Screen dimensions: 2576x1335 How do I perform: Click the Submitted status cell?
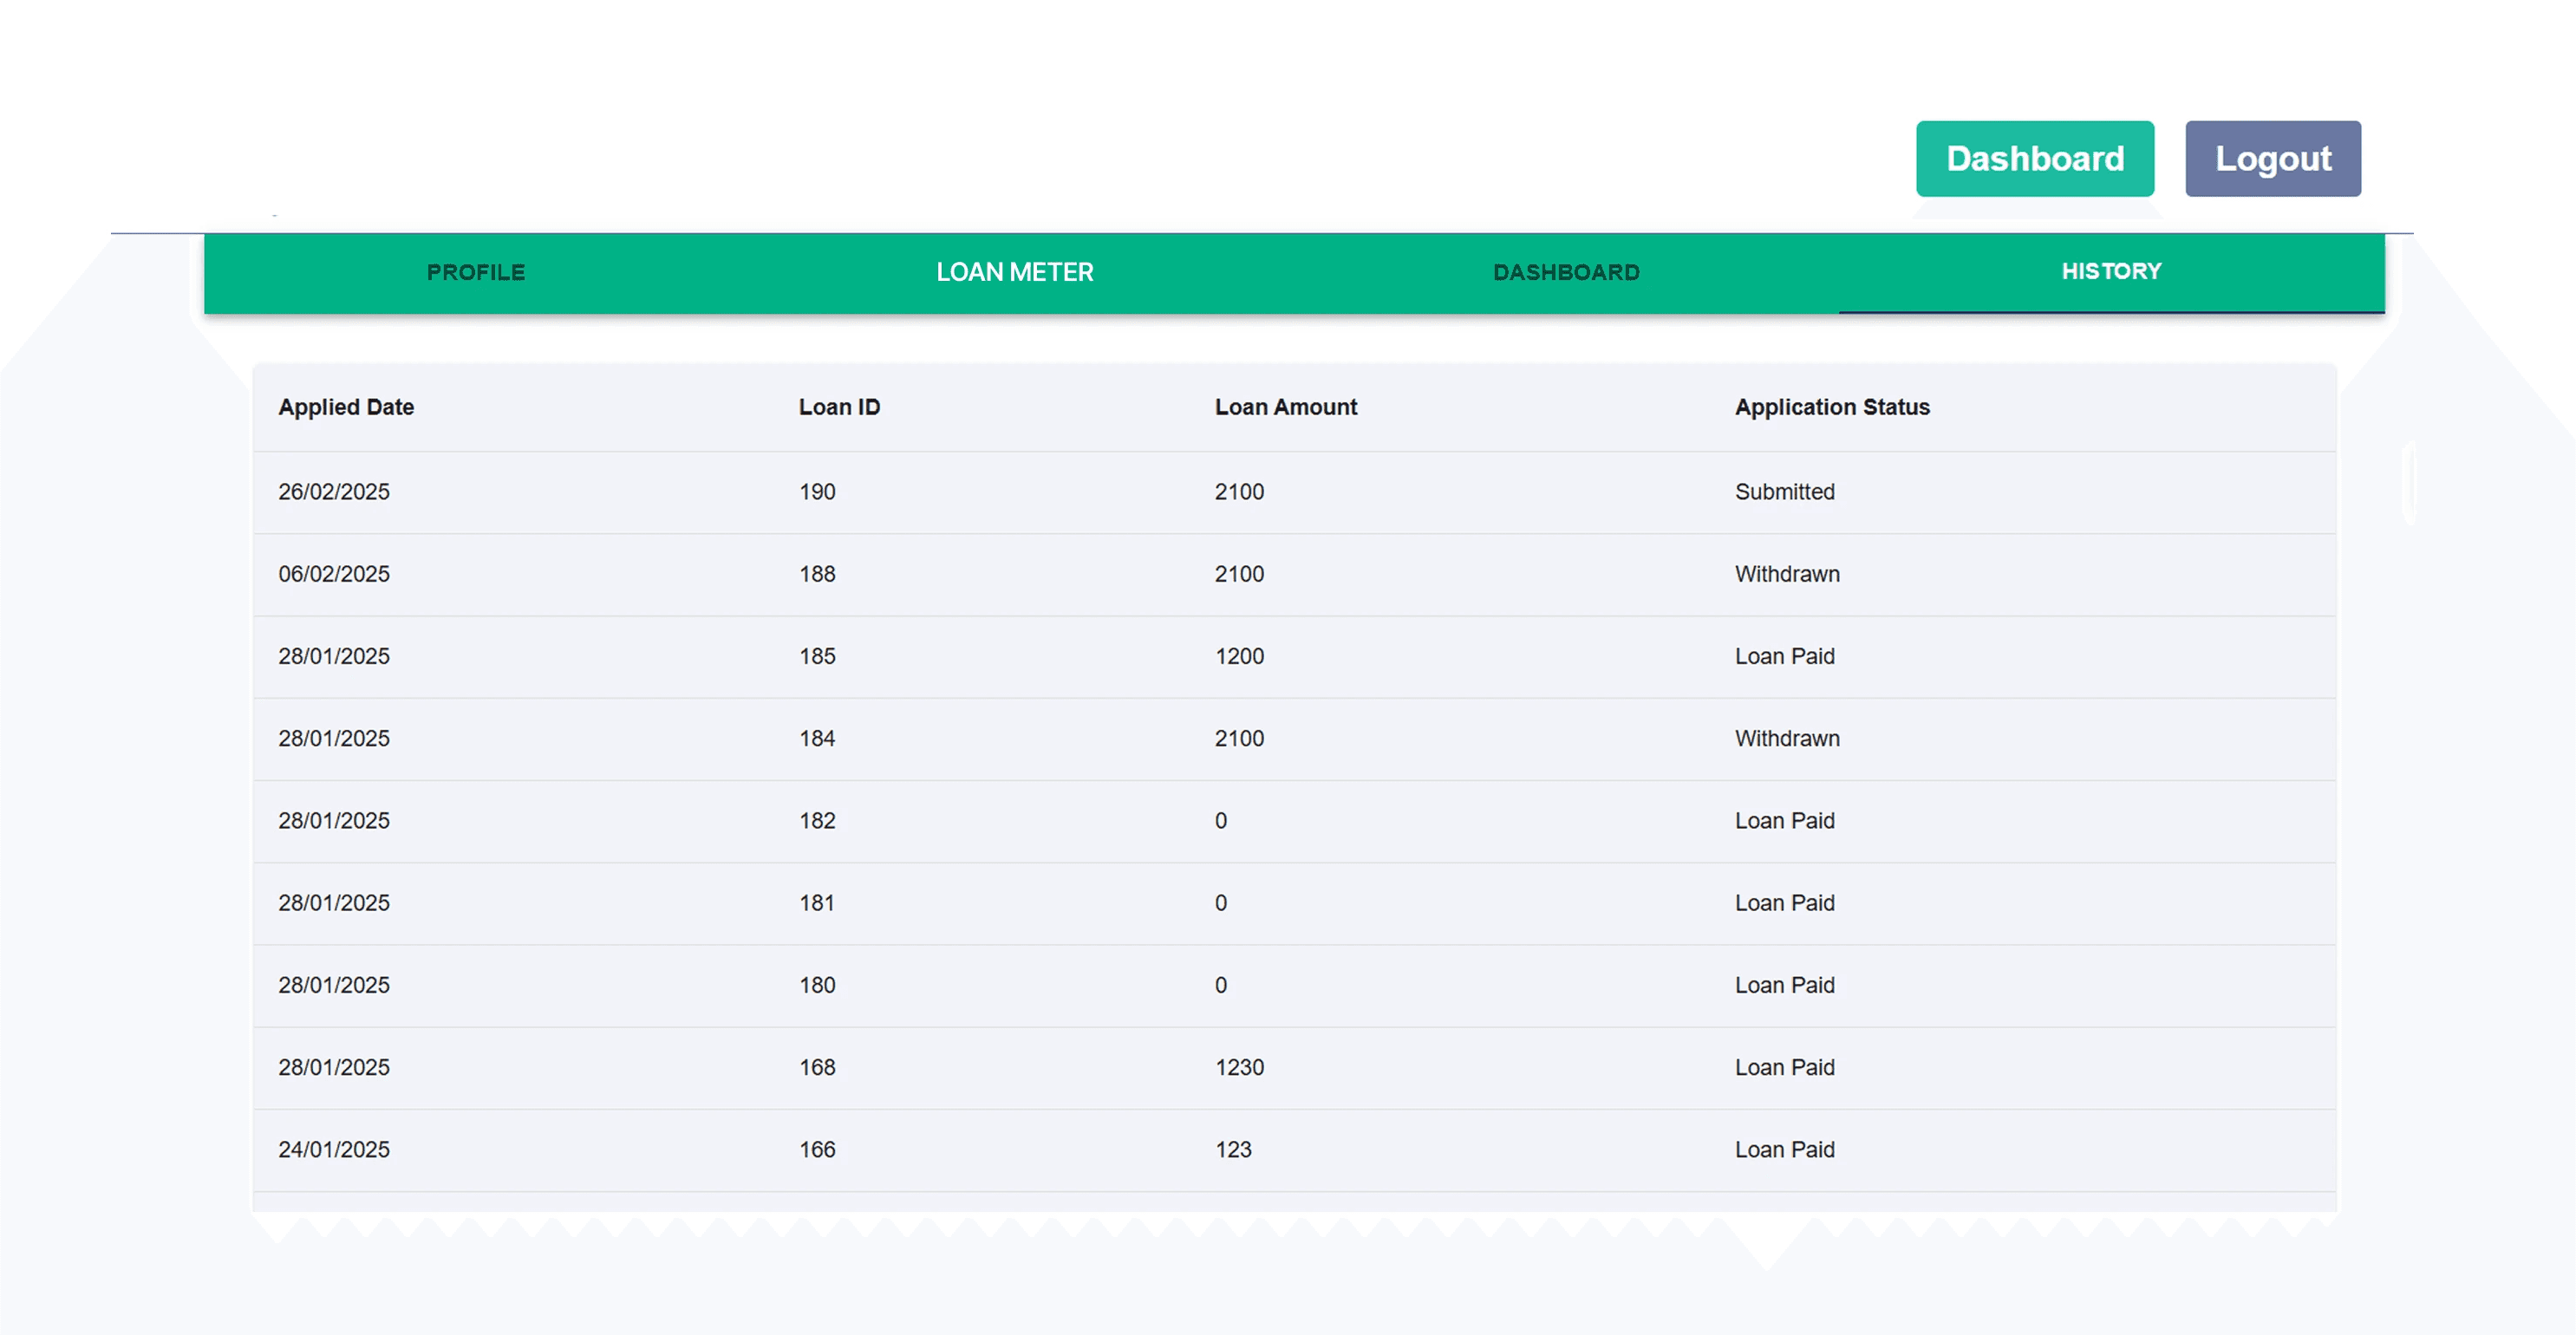click(1784, 492)
